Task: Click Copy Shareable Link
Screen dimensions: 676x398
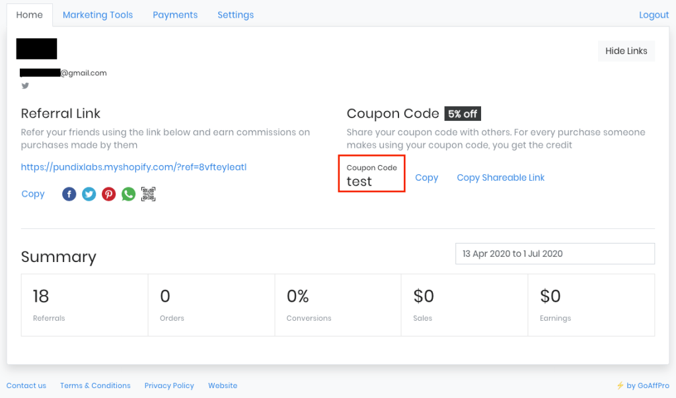Action: coord(501,178)
